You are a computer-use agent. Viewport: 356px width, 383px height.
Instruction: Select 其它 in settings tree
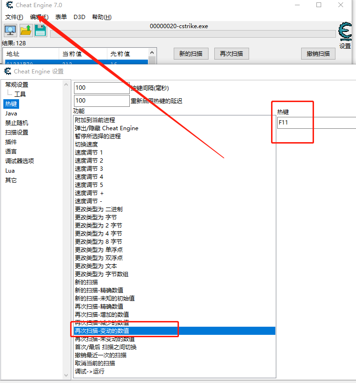[11, 180]
